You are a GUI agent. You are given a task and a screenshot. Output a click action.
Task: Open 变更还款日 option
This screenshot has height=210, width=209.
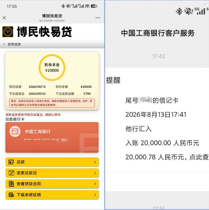pyautogui.click(x=52, y=173)
